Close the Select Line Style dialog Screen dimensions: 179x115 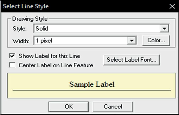pos(172,6)
